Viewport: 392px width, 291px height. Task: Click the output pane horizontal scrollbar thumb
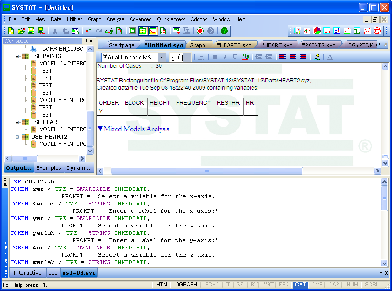(x=207, y=171)
